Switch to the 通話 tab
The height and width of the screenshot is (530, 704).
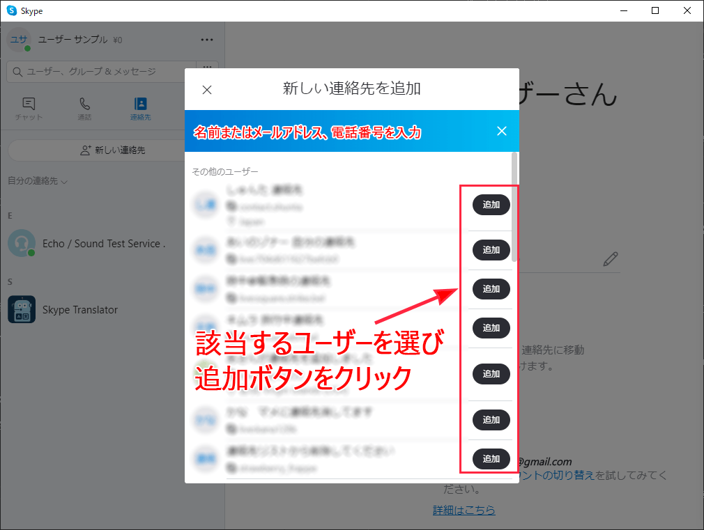(84, 109)
